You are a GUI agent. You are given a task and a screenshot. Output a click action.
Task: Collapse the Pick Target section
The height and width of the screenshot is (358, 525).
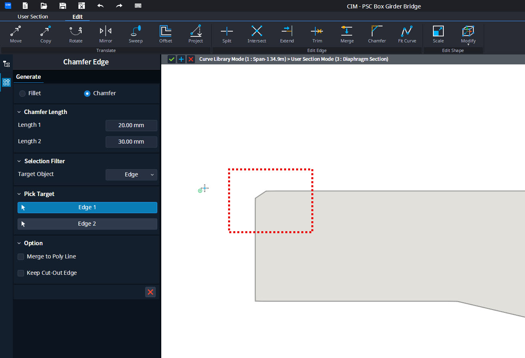(18, 194)
